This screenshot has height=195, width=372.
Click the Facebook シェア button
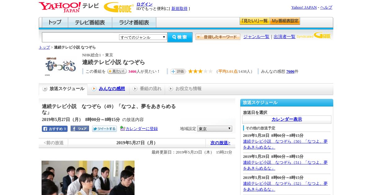tap(80, 128)
